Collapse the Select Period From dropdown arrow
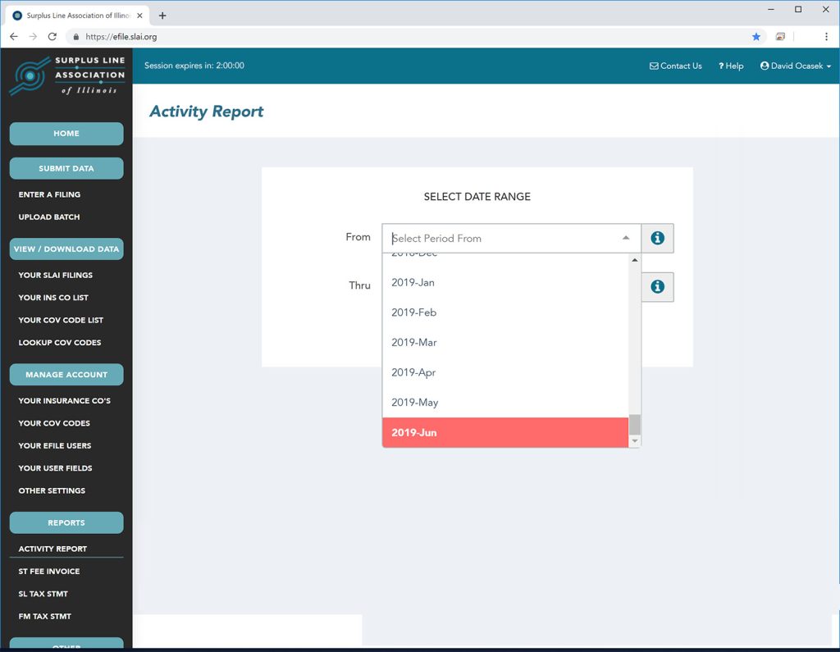The height and width of the screenshot is (652, 840). pos(626,238)
